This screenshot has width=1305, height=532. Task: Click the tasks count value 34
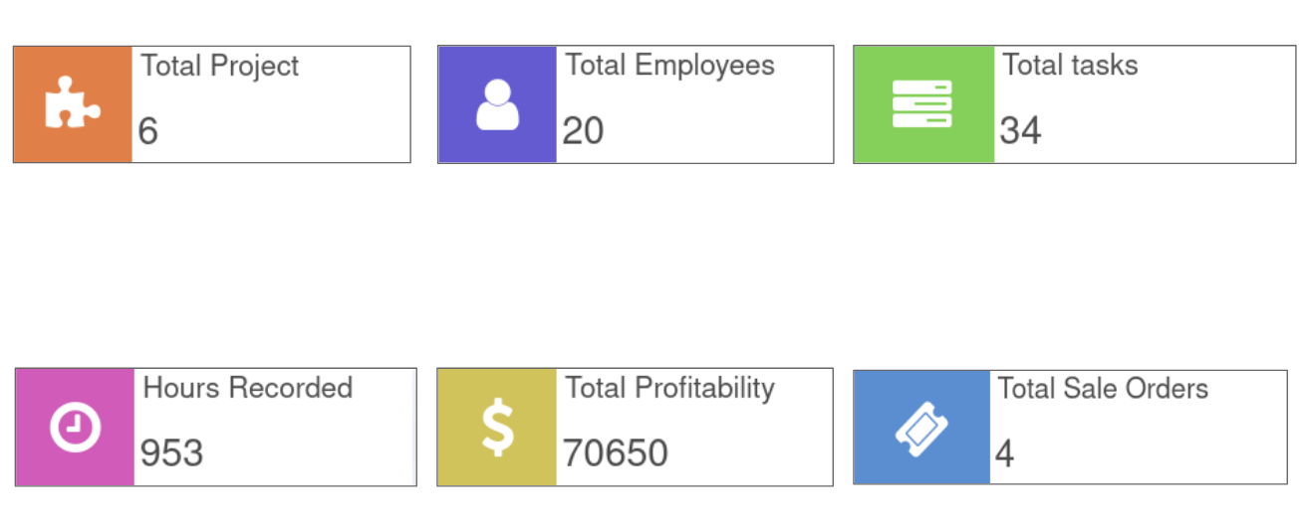(x=1020, y=131)
